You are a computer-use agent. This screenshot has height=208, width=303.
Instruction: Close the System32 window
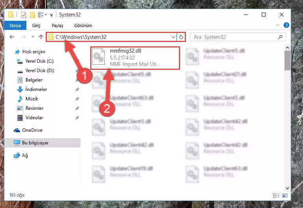(282, 15)
